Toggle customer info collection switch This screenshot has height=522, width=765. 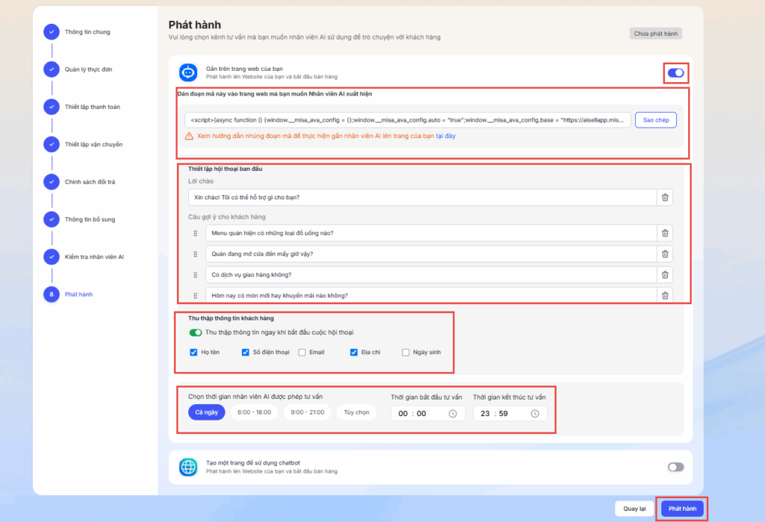coord(196,333)
